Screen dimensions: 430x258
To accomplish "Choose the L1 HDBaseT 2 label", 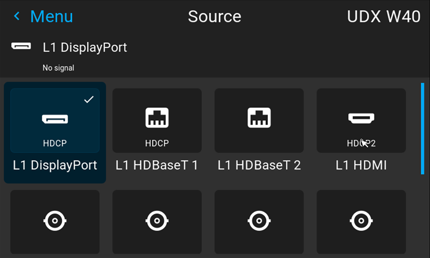I will 259,165.
